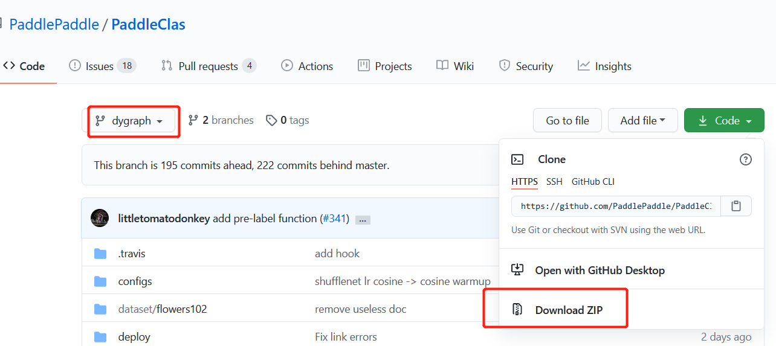The image size is (776, 346).
Task: Click the download arrow icon on Code button
Action: pyautogui.click(x=703, y=121)
